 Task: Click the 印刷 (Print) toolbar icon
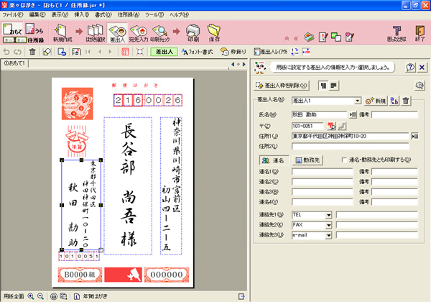[193, 32]
